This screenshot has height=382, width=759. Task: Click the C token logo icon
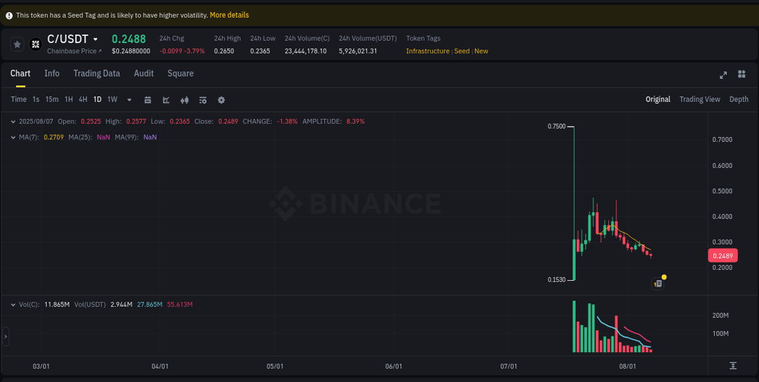(x=35, y=44)
